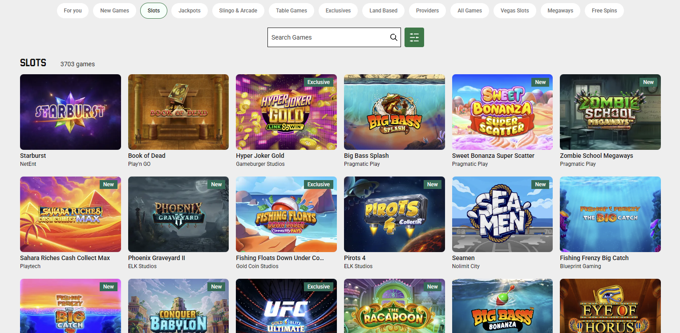Click New badge on Zombie School Megaways
This screenshot has width=680, height=333.
click(x=648, y=82)
